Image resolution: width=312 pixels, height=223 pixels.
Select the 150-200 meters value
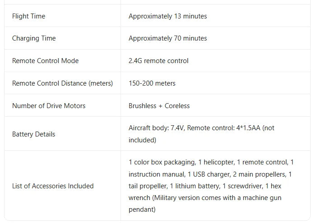tap(152, 83)
